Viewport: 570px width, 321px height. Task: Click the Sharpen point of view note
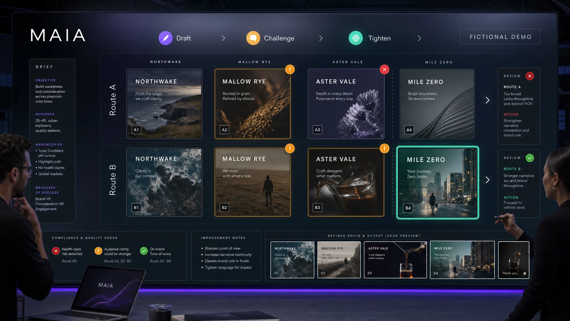tap(222, 248)
